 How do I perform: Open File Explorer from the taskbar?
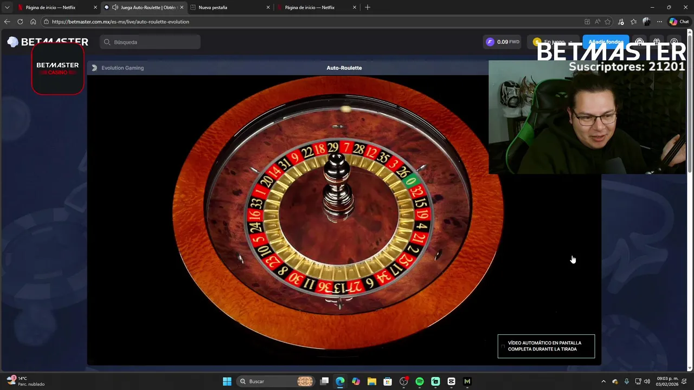371,381
